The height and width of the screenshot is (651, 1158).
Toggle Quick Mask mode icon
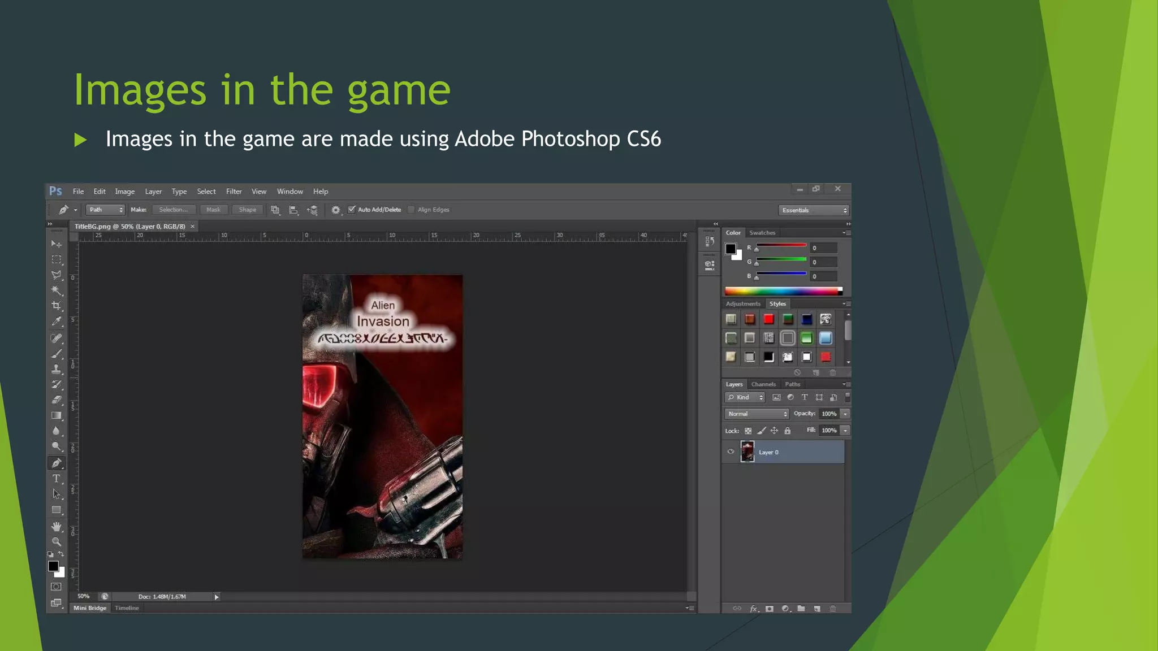[x=56, y=587]
